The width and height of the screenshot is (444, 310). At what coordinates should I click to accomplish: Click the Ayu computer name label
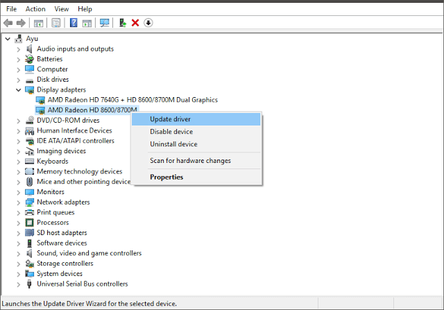[32, 39]
